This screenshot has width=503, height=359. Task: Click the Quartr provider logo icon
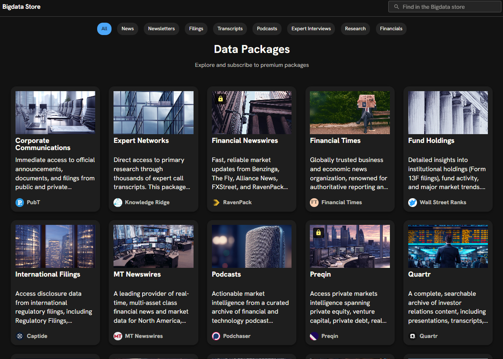tap(413, 336)
